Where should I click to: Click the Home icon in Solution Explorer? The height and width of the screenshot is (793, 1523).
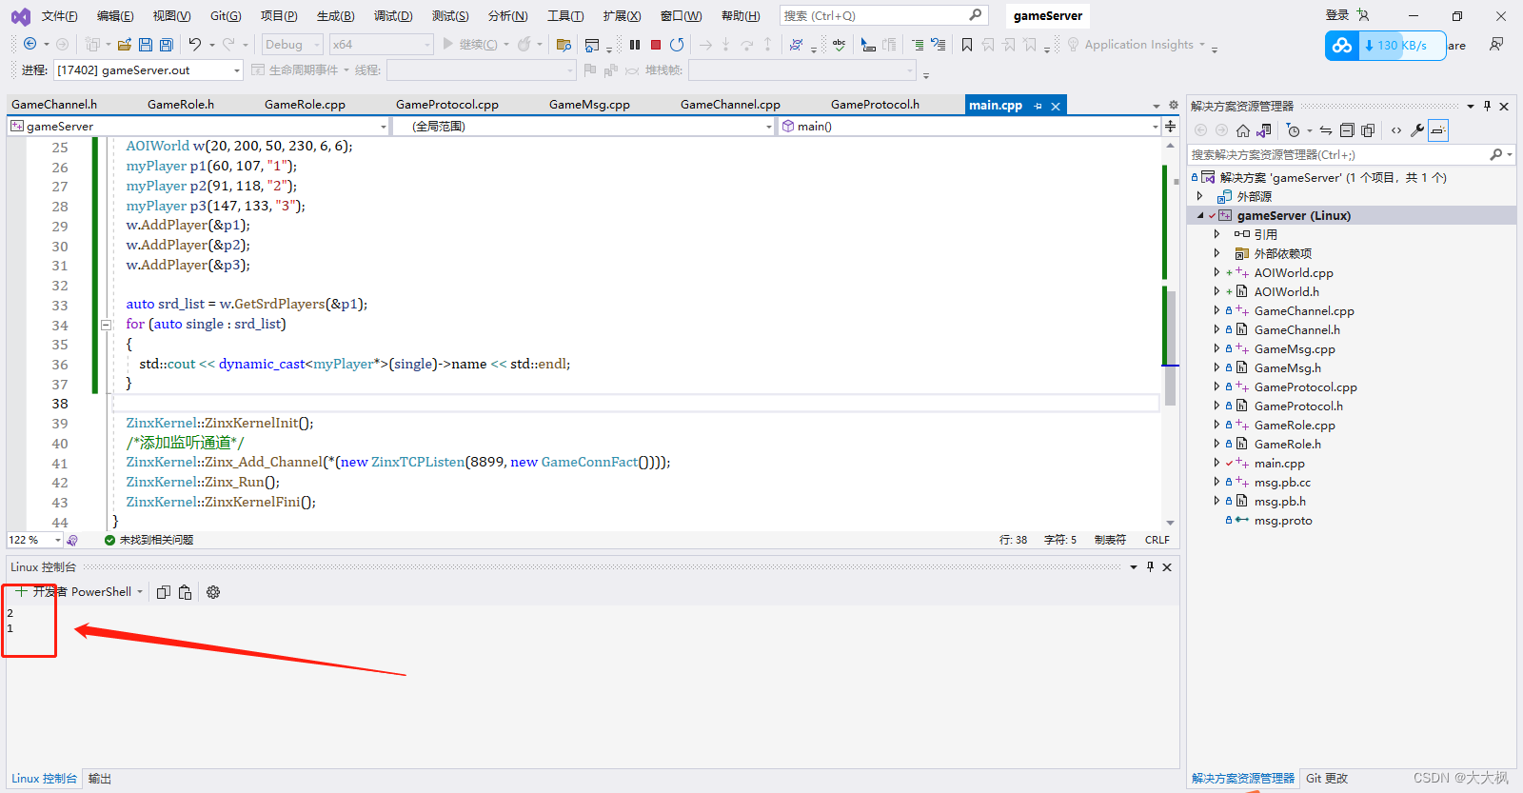pos(1243,130)
